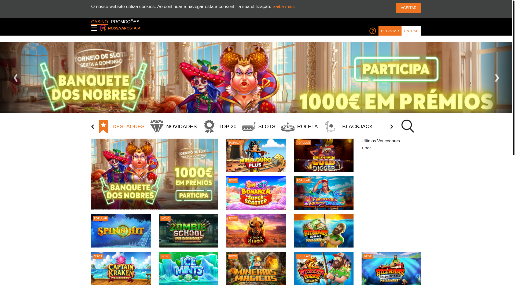This screenshot has height=289, width=515.
Task: Select the Blackjack cards icon
Action: (330, 127)
